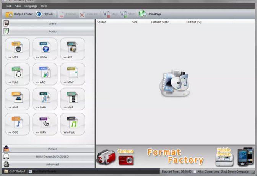
Task: Click the Output [F2] column header
Action: click(194, 22)
